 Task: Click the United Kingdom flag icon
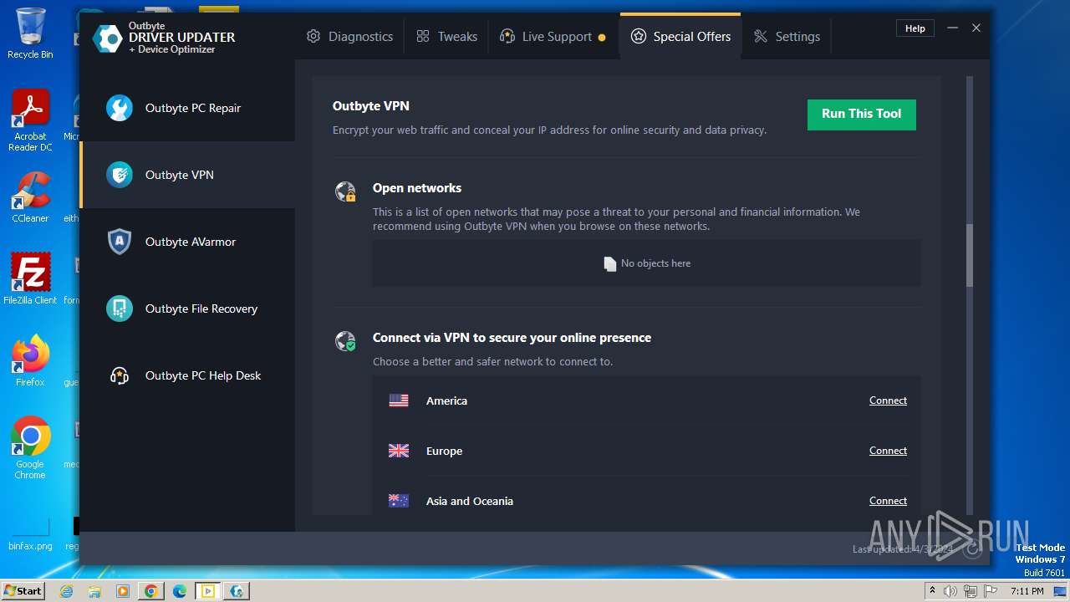399,451
